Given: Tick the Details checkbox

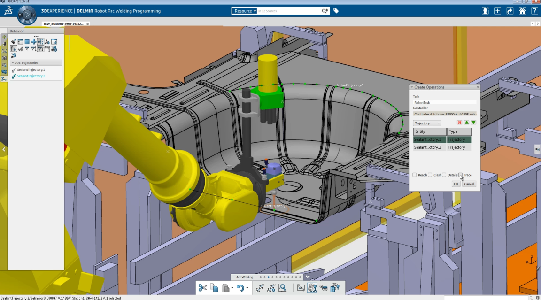Looking at the screenshot, I should 444,175.
